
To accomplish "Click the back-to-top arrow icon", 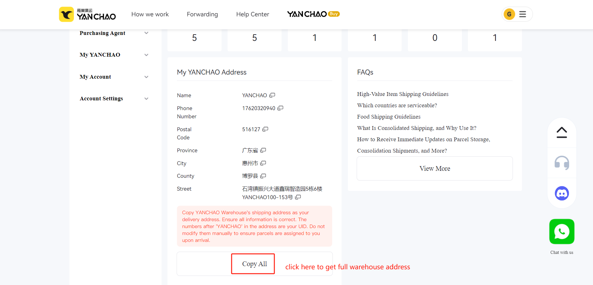I will [x=562, y=132].
